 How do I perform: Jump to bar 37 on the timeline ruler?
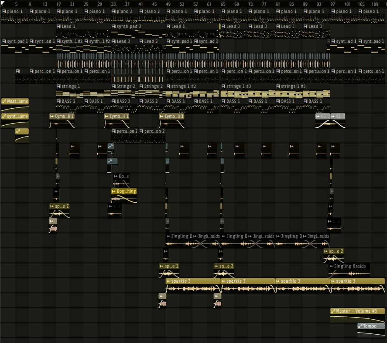[127, 4]
